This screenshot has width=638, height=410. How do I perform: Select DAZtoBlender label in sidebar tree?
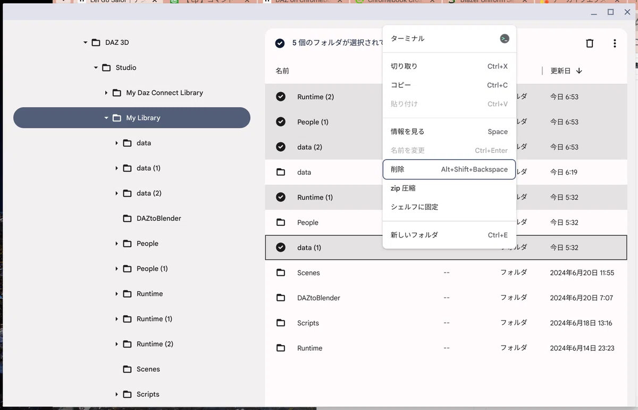click(x=159, y=218)
